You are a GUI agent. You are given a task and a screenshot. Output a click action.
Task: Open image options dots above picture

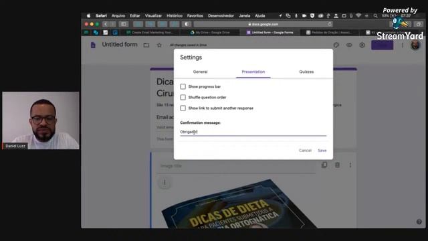pos(165,183)
